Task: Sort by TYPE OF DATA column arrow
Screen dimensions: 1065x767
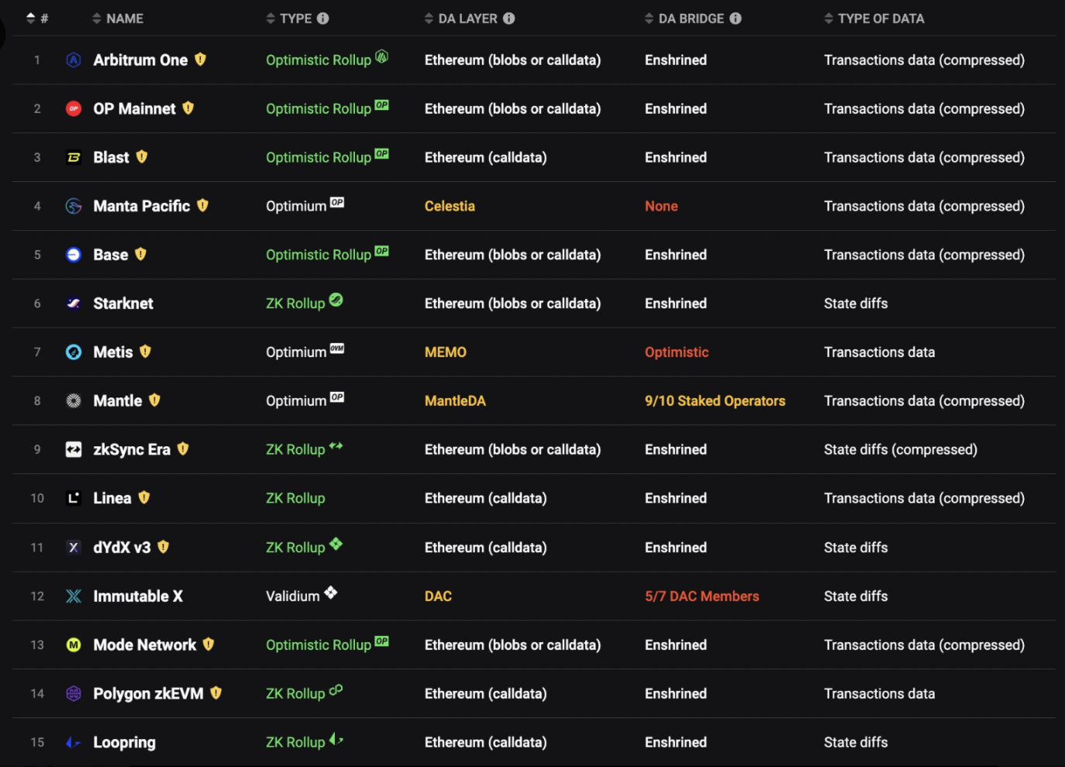Action: point(829,18)
